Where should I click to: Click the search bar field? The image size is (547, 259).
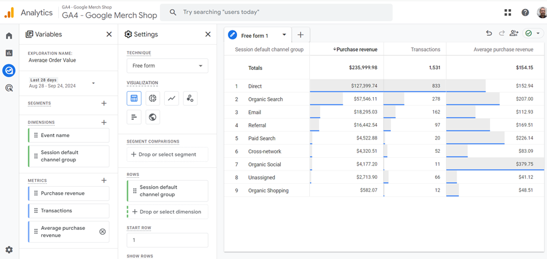(276, 13)
